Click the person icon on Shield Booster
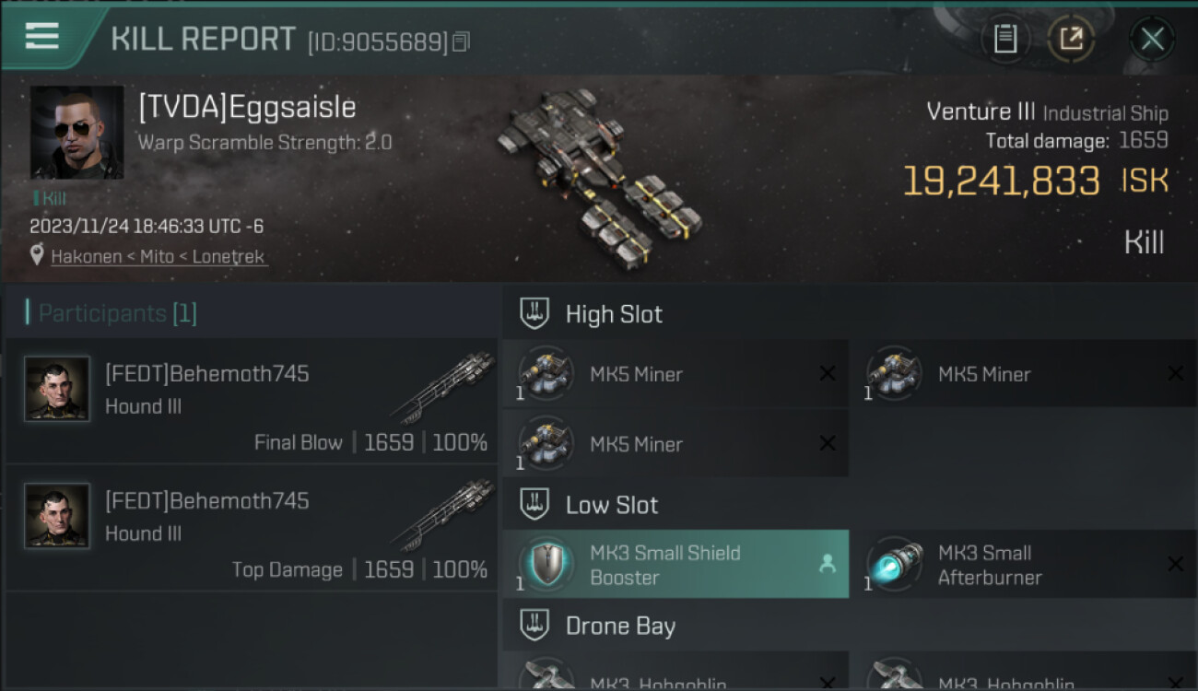1198x691 pixels. [x=828, y=565]
